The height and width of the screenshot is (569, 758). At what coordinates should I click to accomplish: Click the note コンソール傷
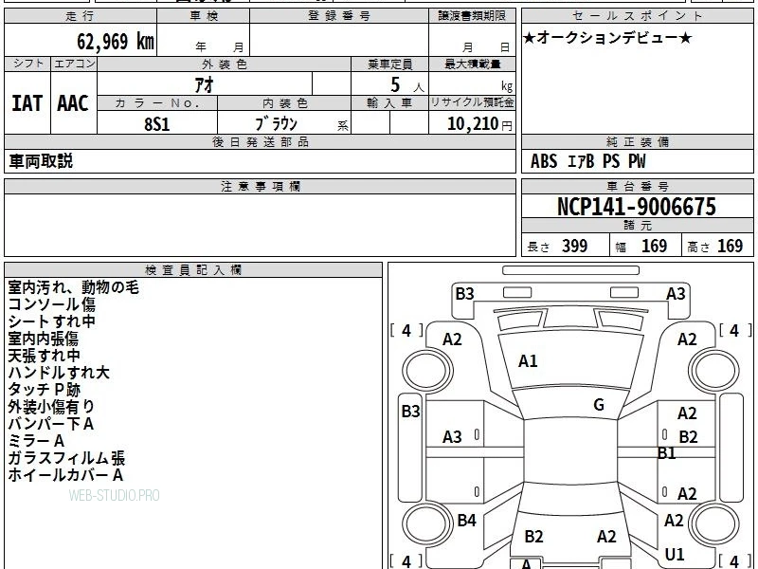pyautogui.click(x=52, y=304)
